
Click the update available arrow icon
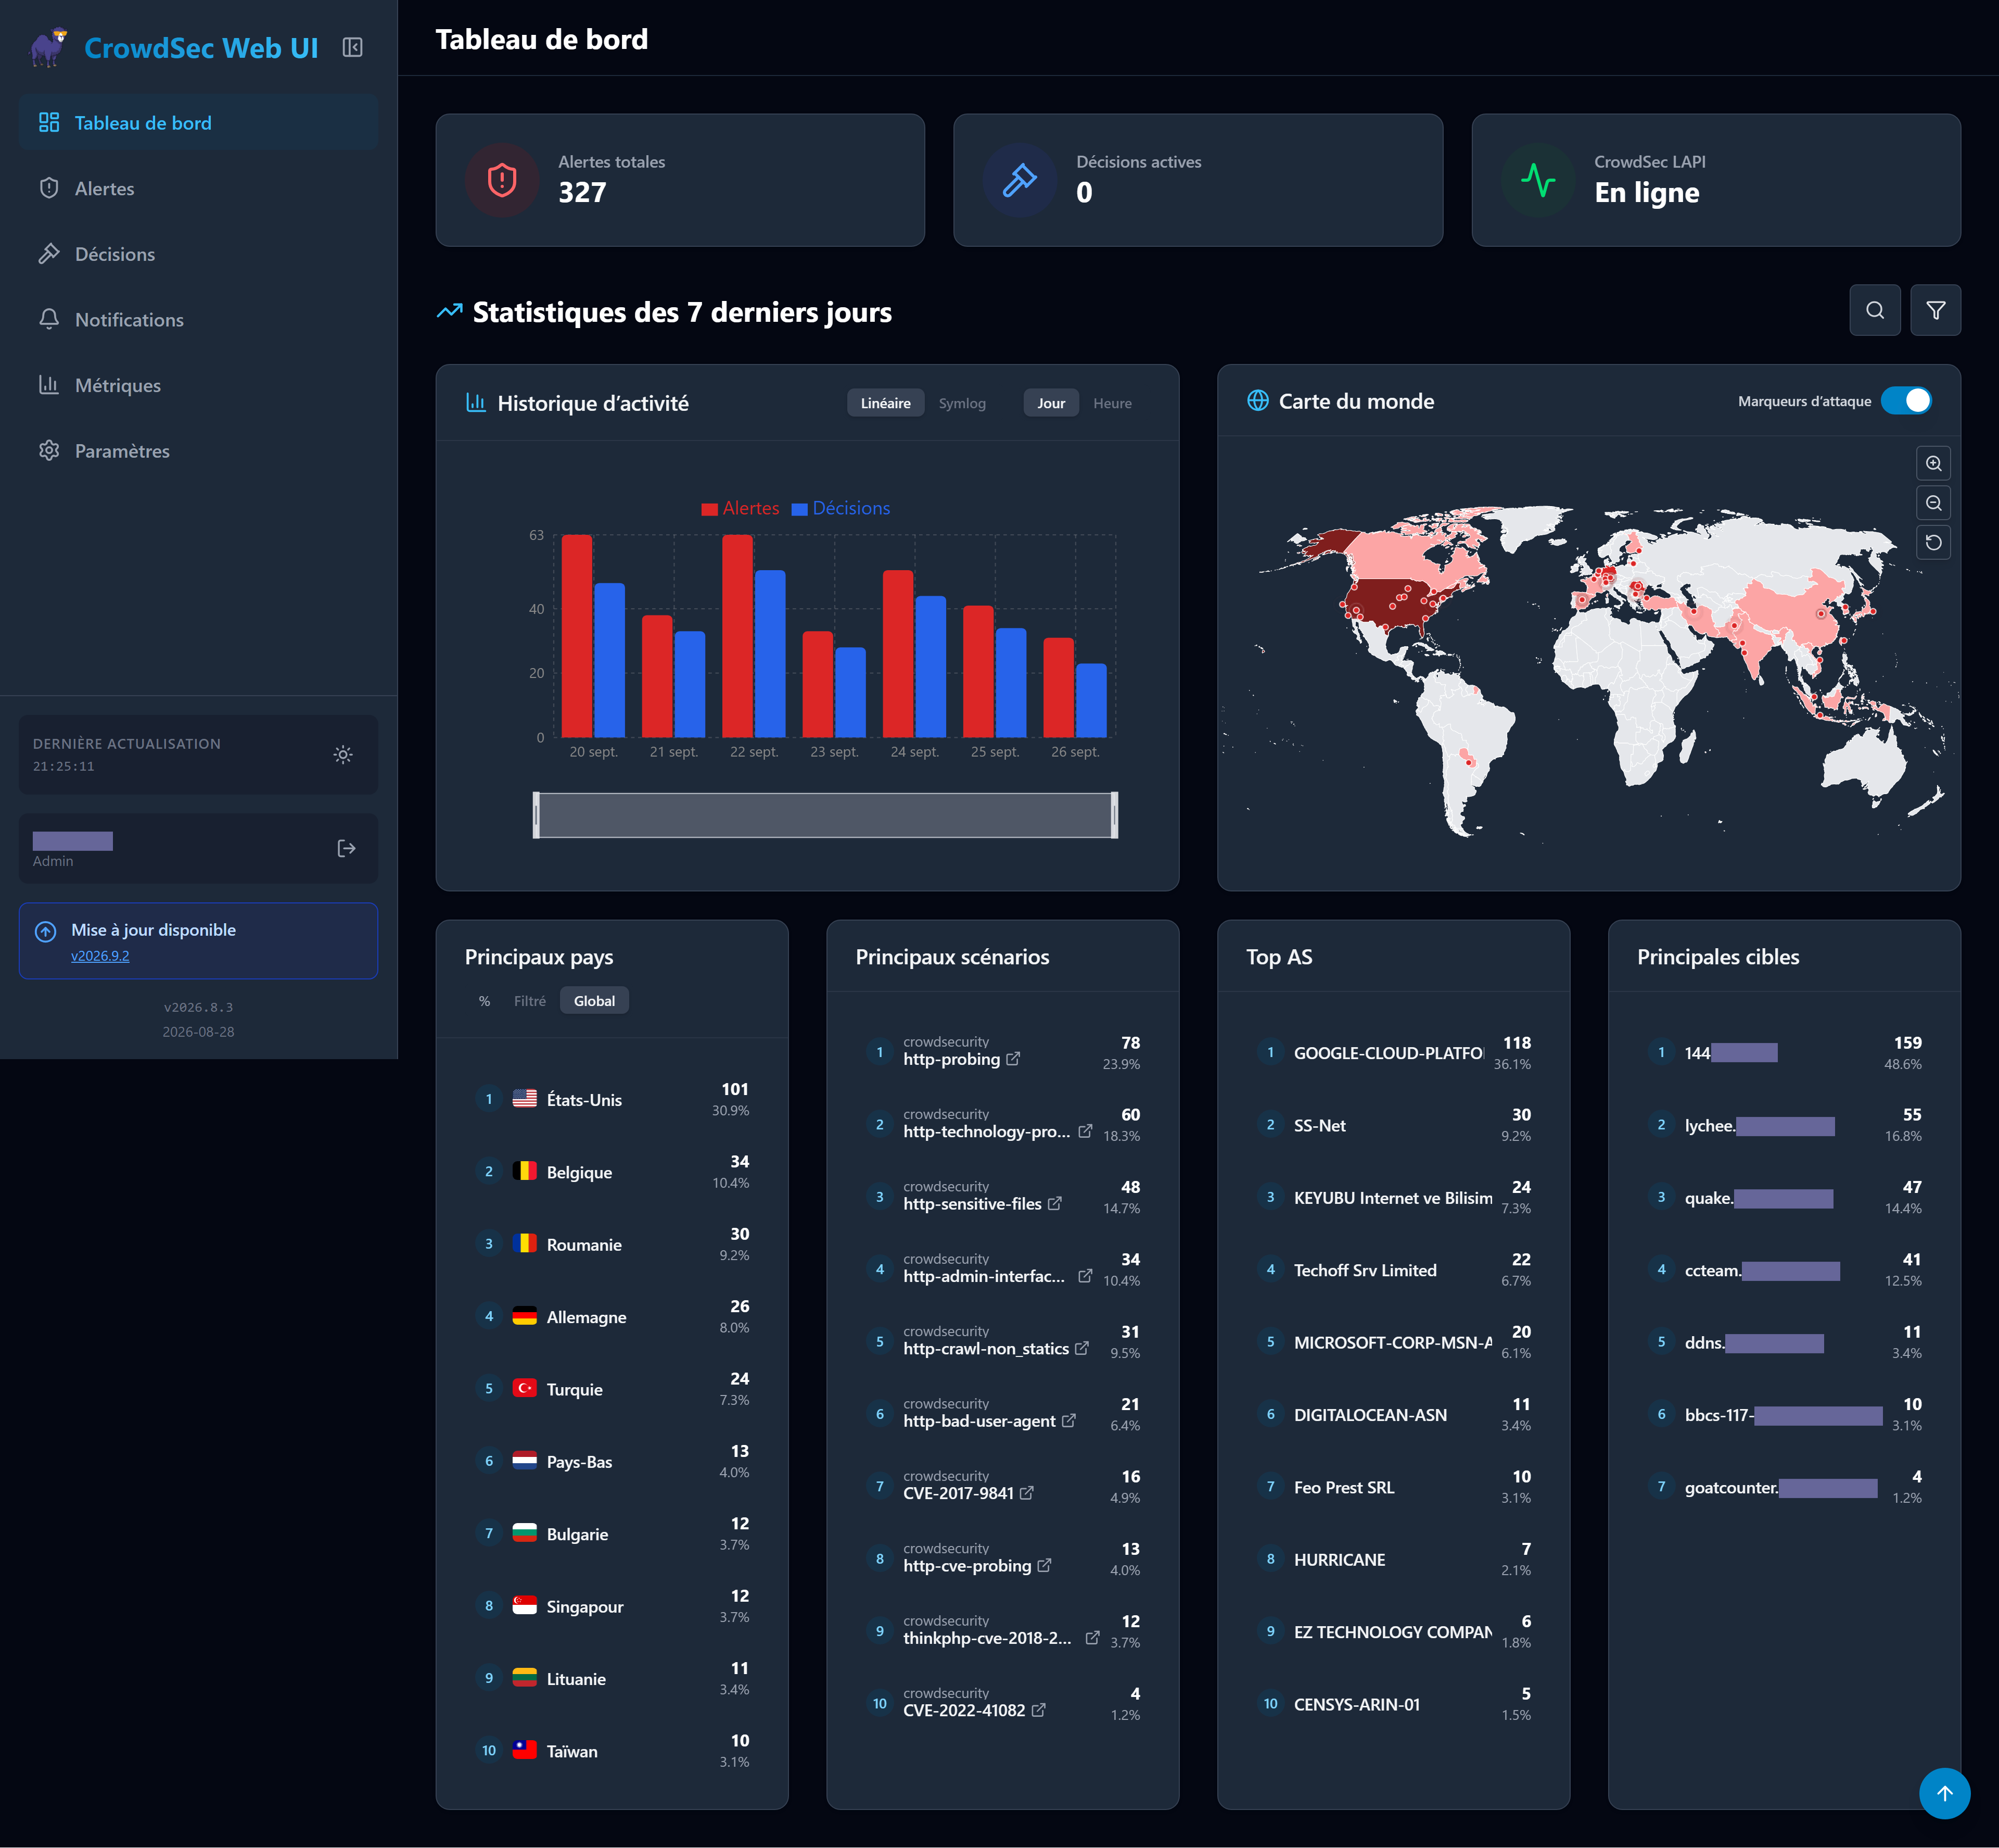click(x=46, y=931)
